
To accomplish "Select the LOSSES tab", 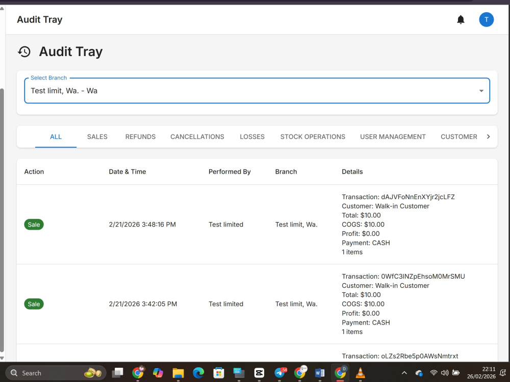I will point(252,137).
